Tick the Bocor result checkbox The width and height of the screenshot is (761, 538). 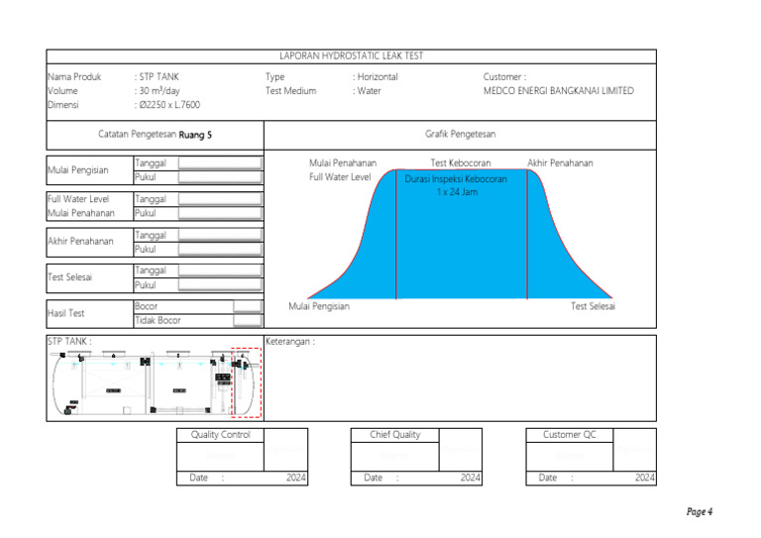tap(248, 306)
